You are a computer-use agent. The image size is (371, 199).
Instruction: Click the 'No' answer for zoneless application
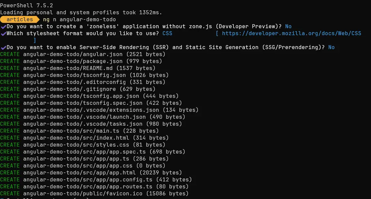tap(288, 27)
